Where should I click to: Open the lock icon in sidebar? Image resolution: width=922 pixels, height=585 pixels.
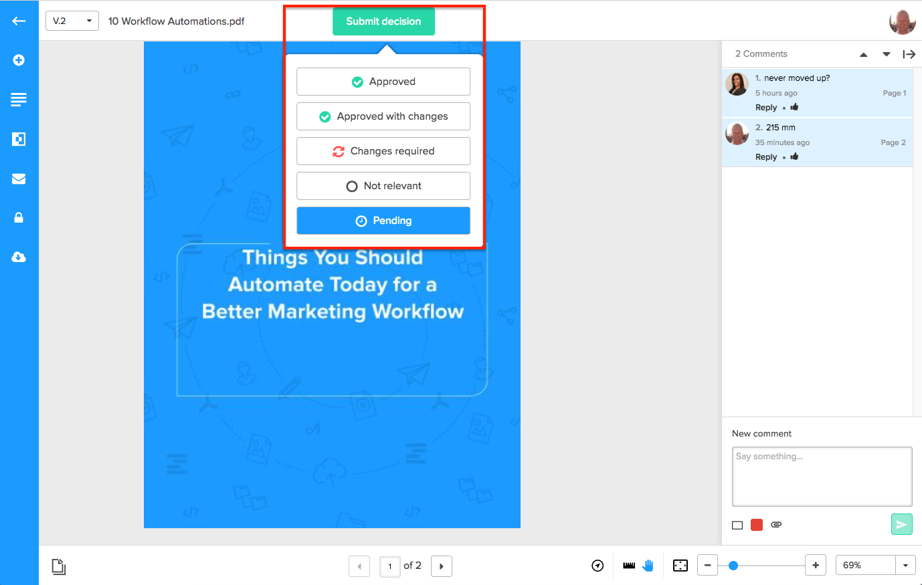[x=19, y=218]
